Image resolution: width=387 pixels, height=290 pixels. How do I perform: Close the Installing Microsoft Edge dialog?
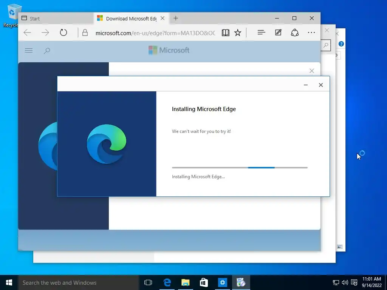(x=321, y=85)
